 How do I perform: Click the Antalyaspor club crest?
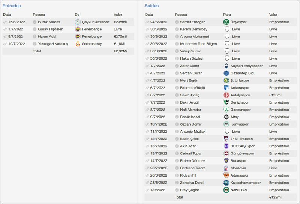(226, 95)
